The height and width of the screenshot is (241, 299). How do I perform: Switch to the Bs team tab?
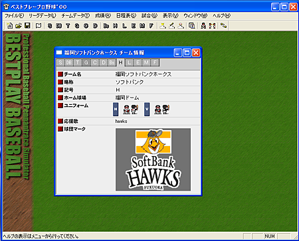(112, 62)
